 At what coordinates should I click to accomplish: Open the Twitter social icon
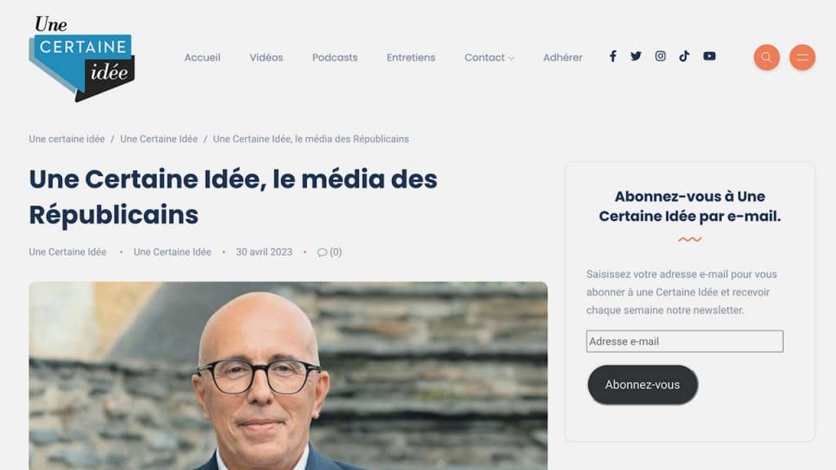click(635, 56)
